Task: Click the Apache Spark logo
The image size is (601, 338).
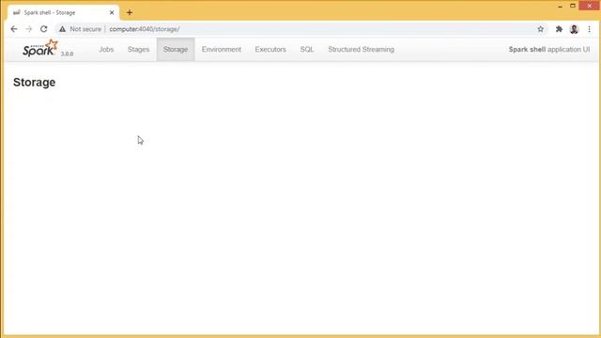Action: coord(39,48)
